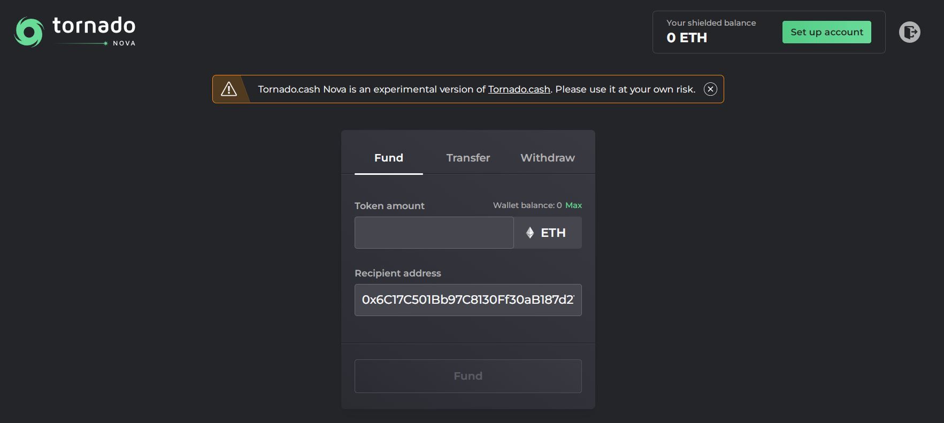The width and height of the screenshot is (944, 423).
Task: Click the tornado NOVA wordmark
Action: (x=94, y=31)
